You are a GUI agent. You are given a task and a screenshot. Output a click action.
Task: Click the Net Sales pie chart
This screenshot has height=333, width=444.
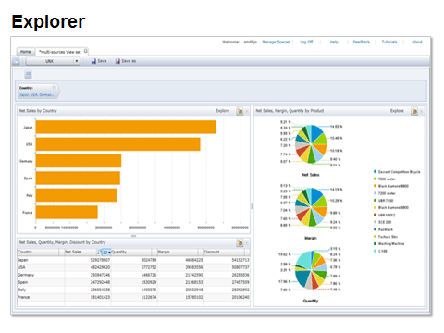click(x=311, y=144)
